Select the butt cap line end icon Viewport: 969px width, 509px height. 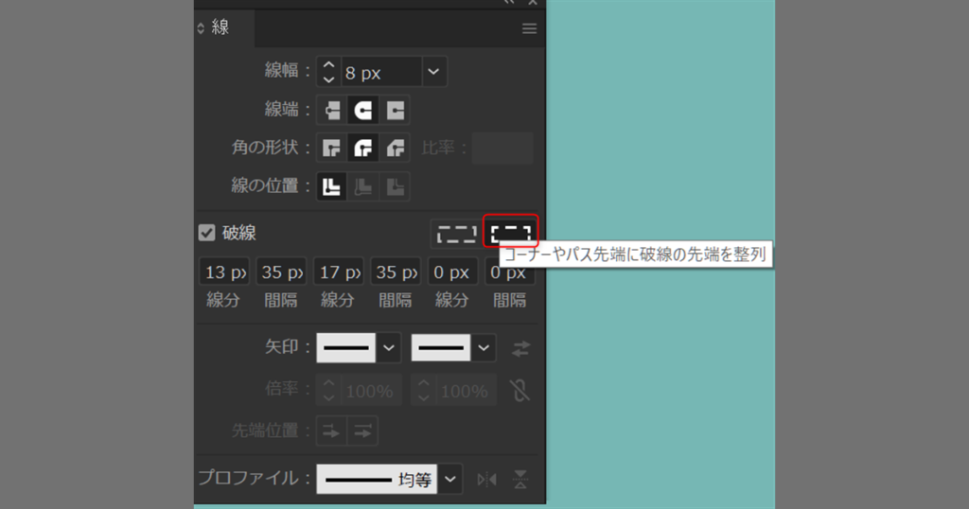[x=332, y=110]
